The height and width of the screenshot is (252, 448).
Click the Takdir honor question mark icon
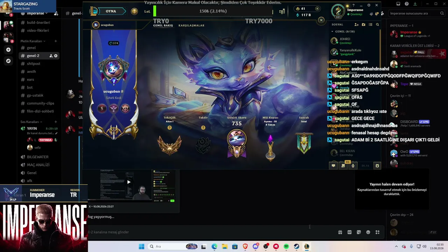tap(203, 128)
